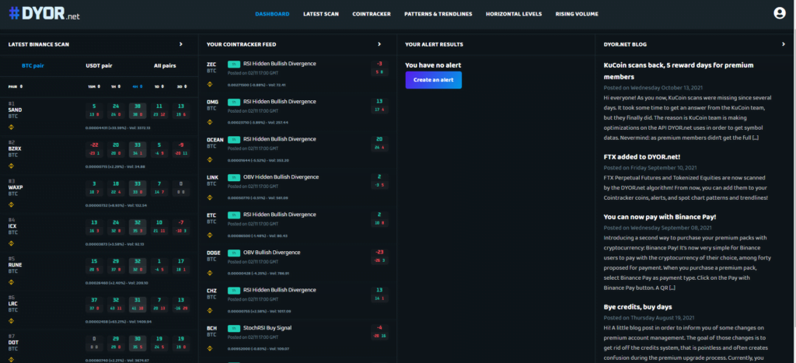Screen dimensions: 796x363
Task: Open Horizontal Levels page
Action: (x=514, y=14)
